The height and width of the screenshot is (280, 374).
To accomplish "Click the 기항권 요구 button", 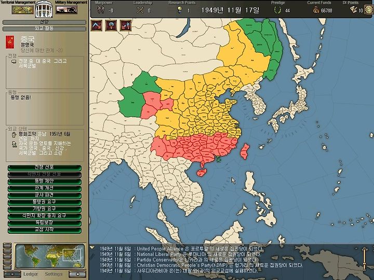I will (44, 209).
